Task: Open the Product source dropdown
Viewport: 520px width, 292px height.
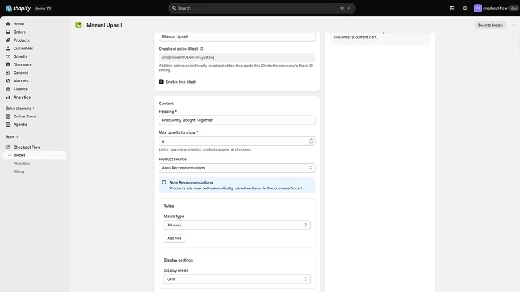Action: (x=237, y=168)
